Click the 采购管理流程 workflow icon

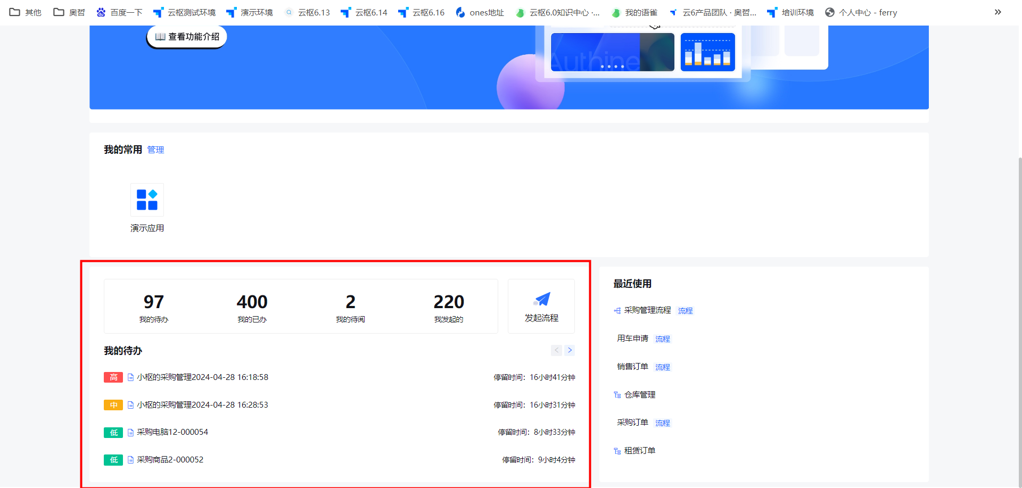click(x=617, y=310)
